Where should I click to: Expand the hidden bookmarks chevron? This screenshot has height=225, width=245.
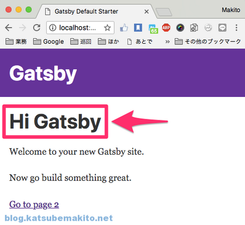click(x=168, y=42)
